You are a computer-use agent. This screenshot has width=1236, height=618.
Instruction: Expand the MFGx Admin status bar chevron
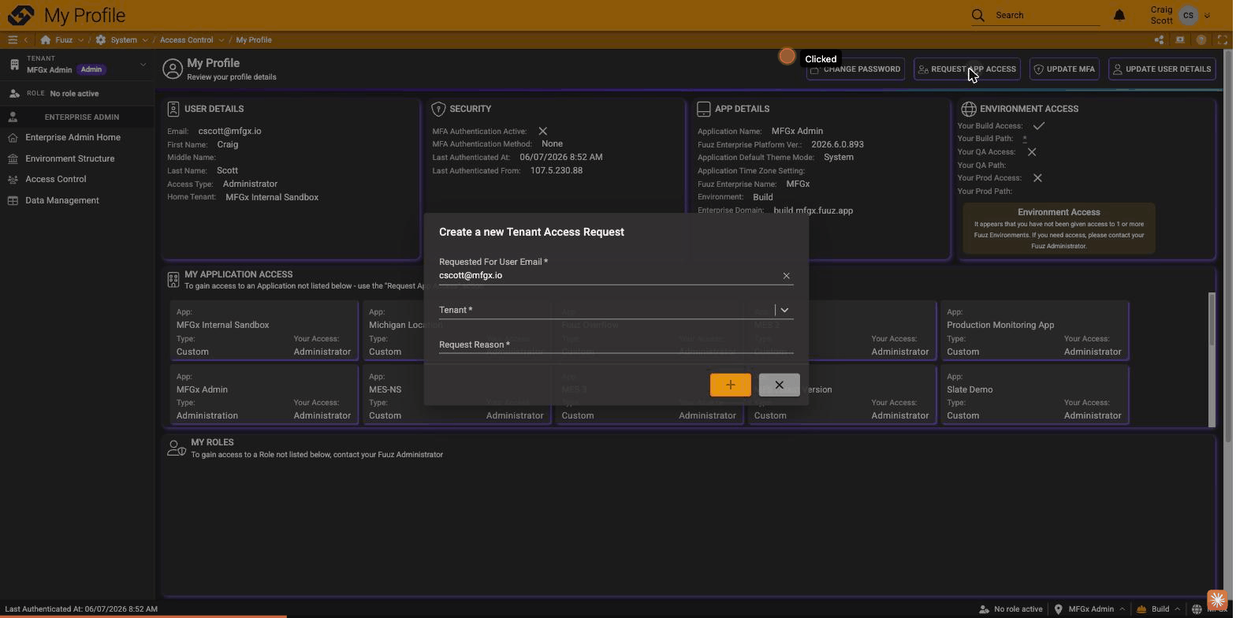pyautogui.click(x=1122, y=609)
